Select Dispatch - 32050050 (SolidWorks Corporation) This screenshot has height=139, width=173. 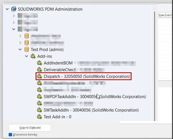coord(87,77)
